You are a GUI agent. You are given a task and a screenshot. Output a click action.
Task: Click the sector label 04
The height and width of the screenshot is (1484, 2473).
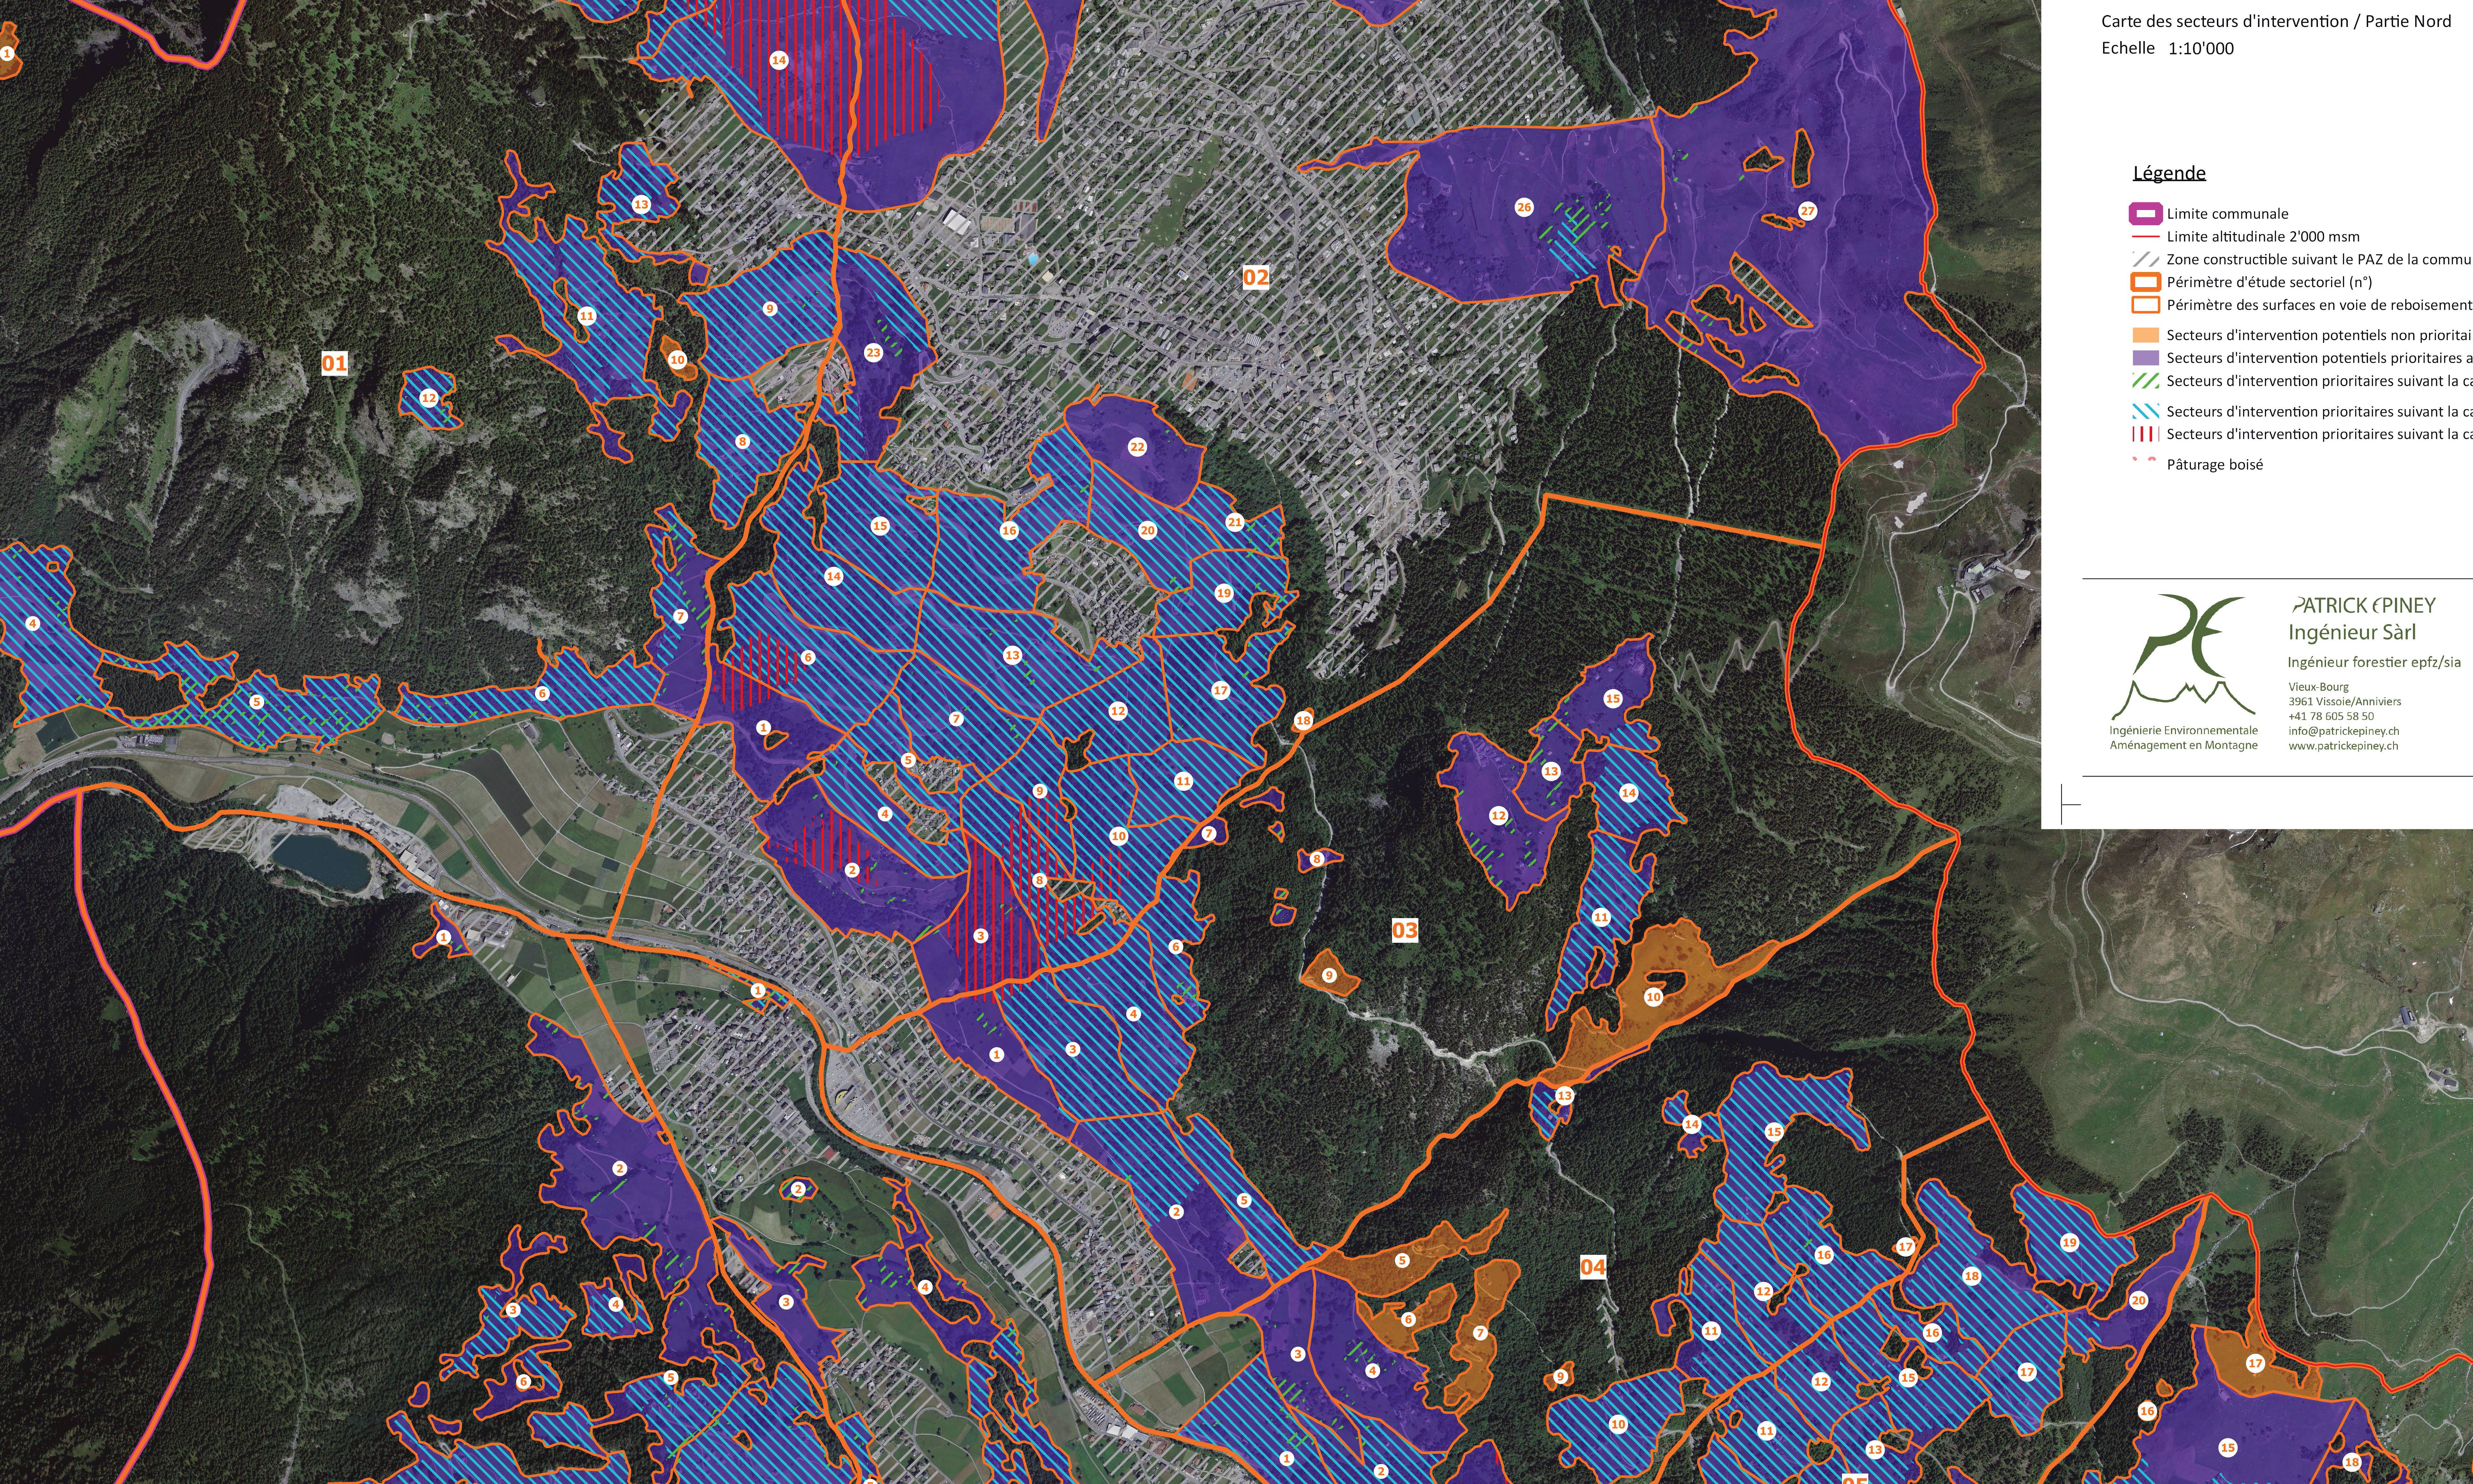tap(1593, 1267)
